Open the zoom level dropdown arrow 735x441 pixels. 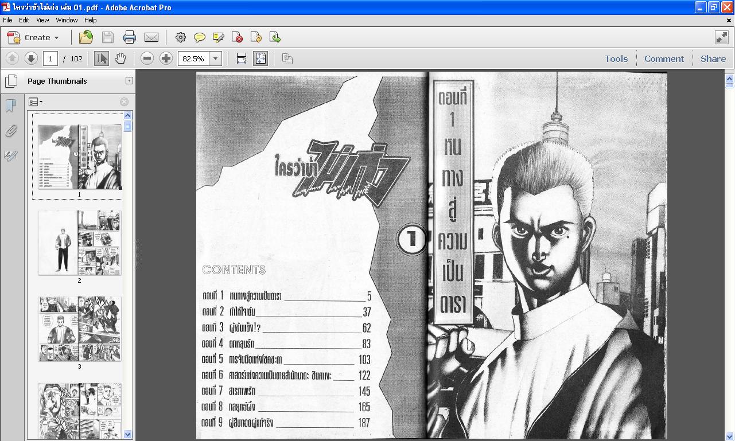point(216,58)
